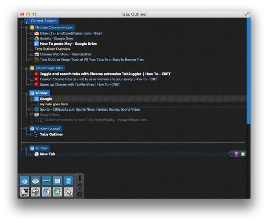Click the scroll up to next window button
Viewport: 268px width, 223px height.
(46, 192)
